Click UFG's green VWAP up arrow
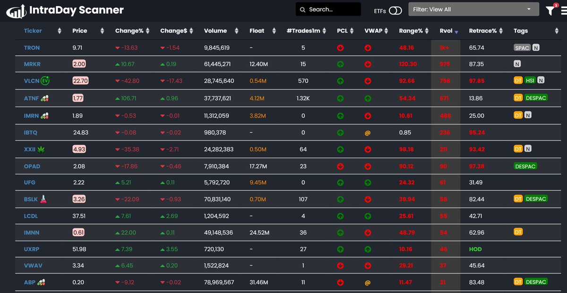The image size is (567, 293). (368, 183)
